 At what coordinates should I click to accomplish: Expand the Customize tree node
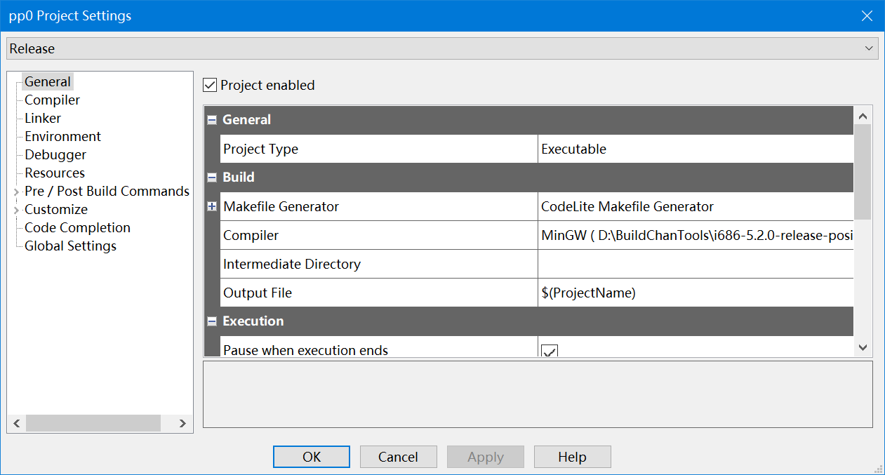pos(16,210)
